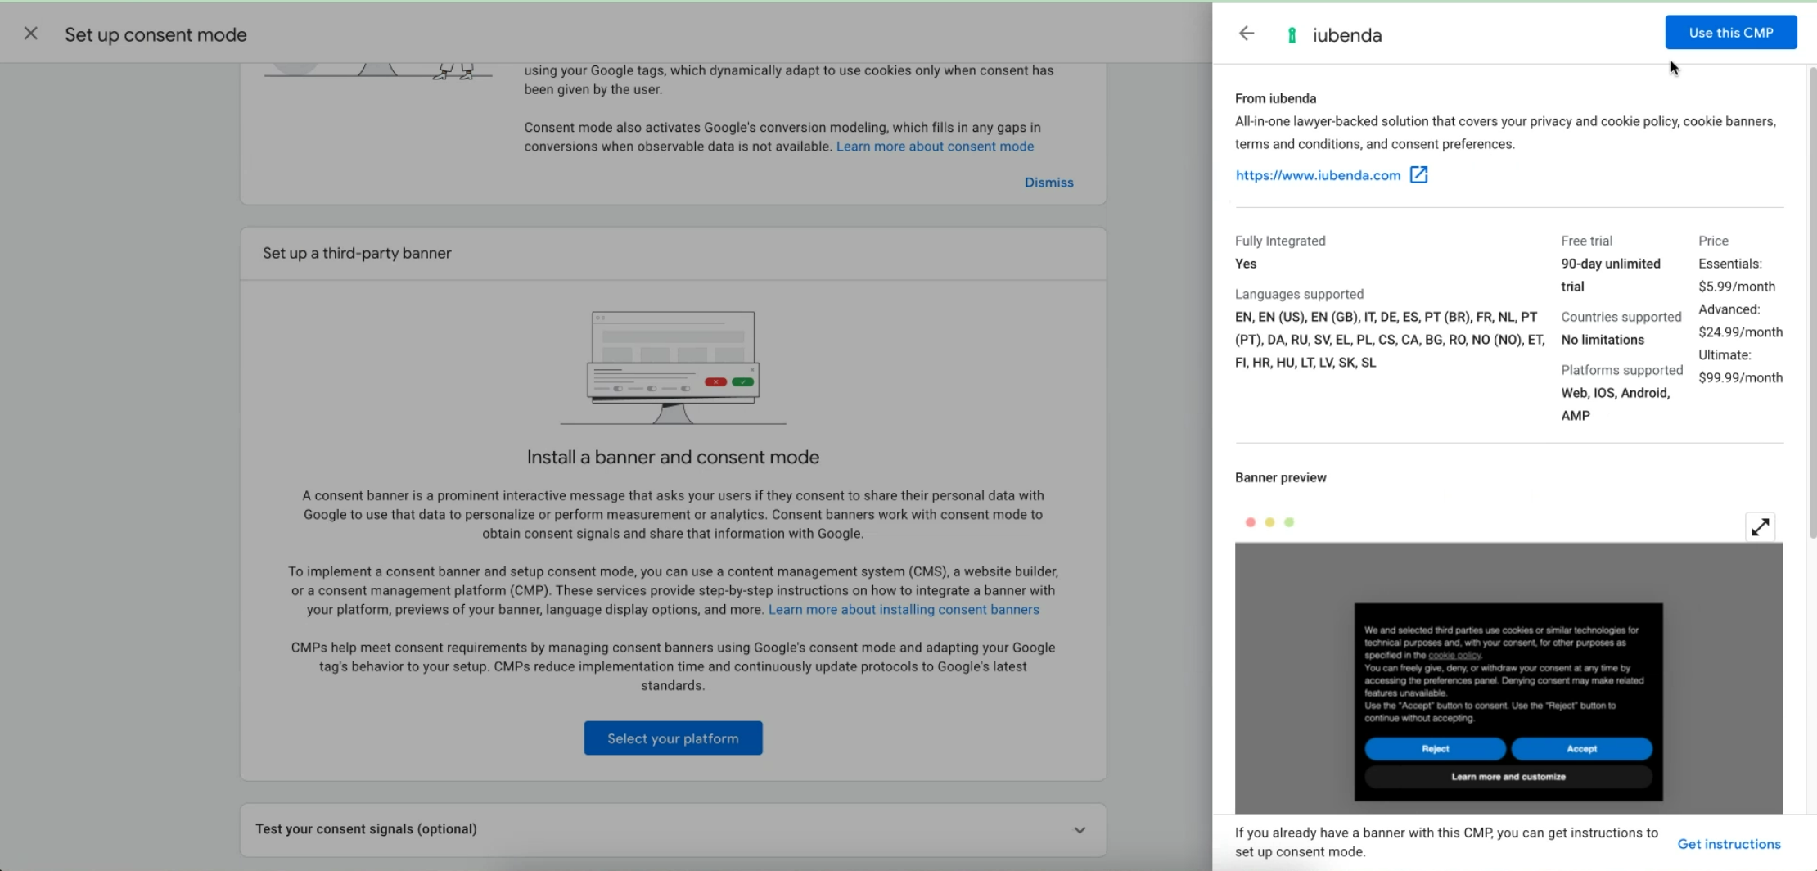Click the green dot in preview window chrome
This screenshot has height=871, width=1817.
[x=1289, y=521]
